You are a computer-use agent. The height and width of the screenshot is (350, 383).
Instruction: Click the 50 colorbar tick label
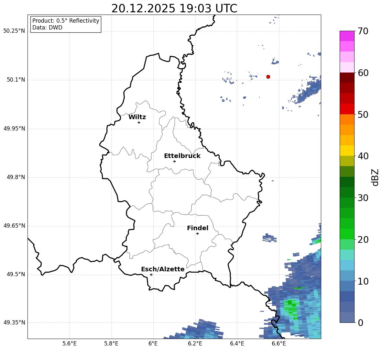363,115
